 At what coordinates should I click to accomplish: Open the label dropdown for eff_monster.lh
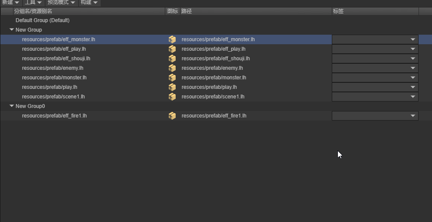click(375, 39)
